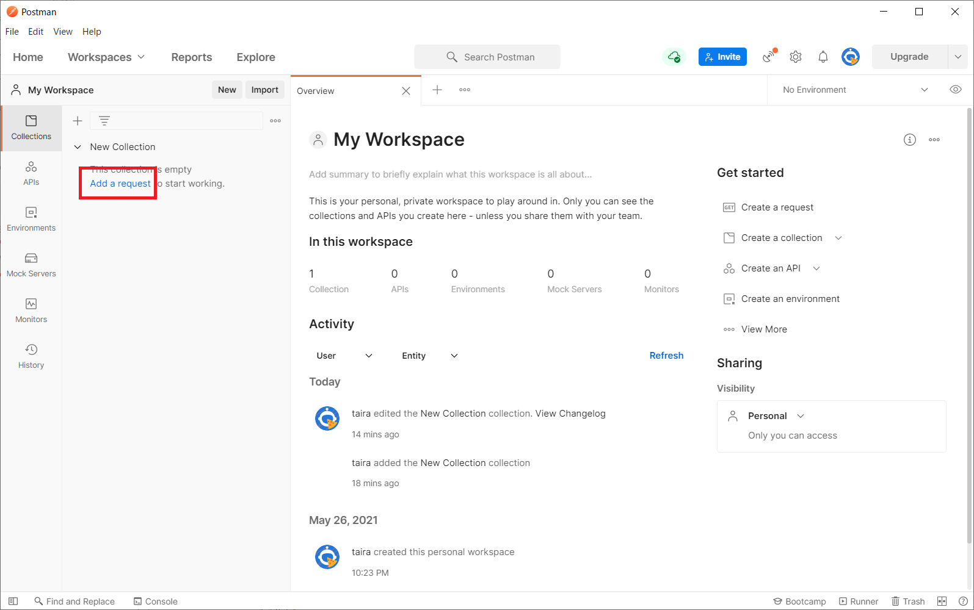Click the environment quick look eye icon
The width and height of the screenshot is (974, 610).
tap(956, 90)
